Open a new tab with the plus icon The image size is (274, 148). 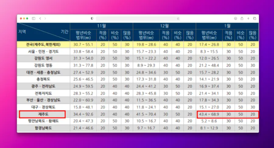(x=248, y=18)
